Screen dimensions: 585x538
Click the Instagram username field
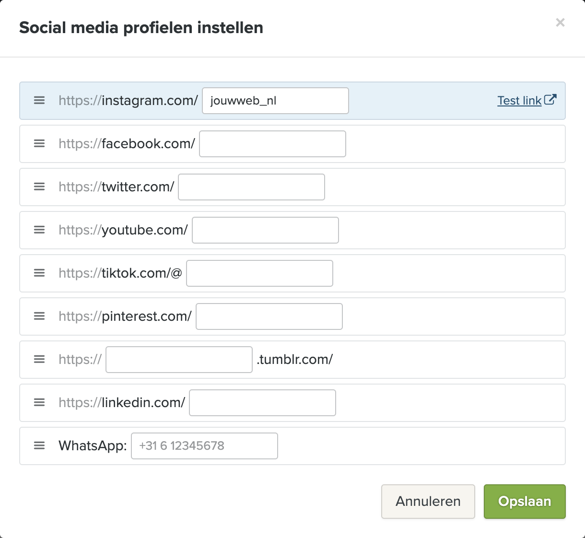click(x=275, y=101)
